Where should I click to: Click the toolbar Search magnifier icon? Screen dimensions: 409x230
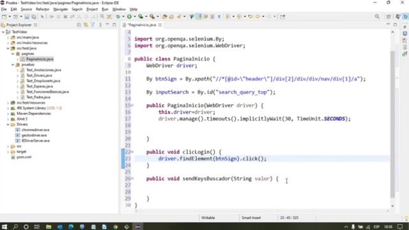[377, 17]
